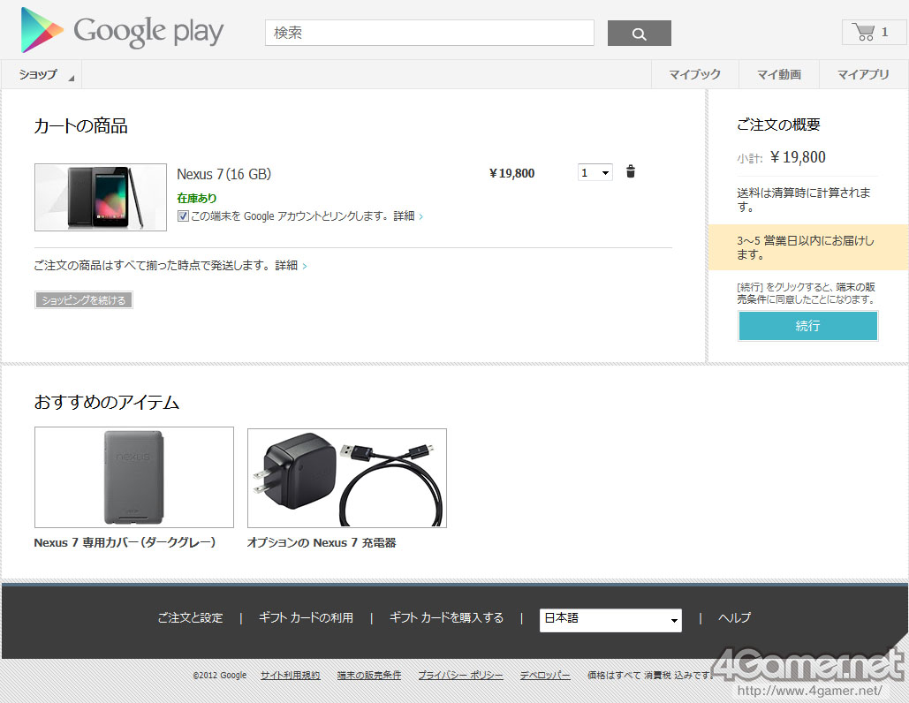
Task: Open the quantity dropdown for Nexus 7
Action: [x=595, y=173]
